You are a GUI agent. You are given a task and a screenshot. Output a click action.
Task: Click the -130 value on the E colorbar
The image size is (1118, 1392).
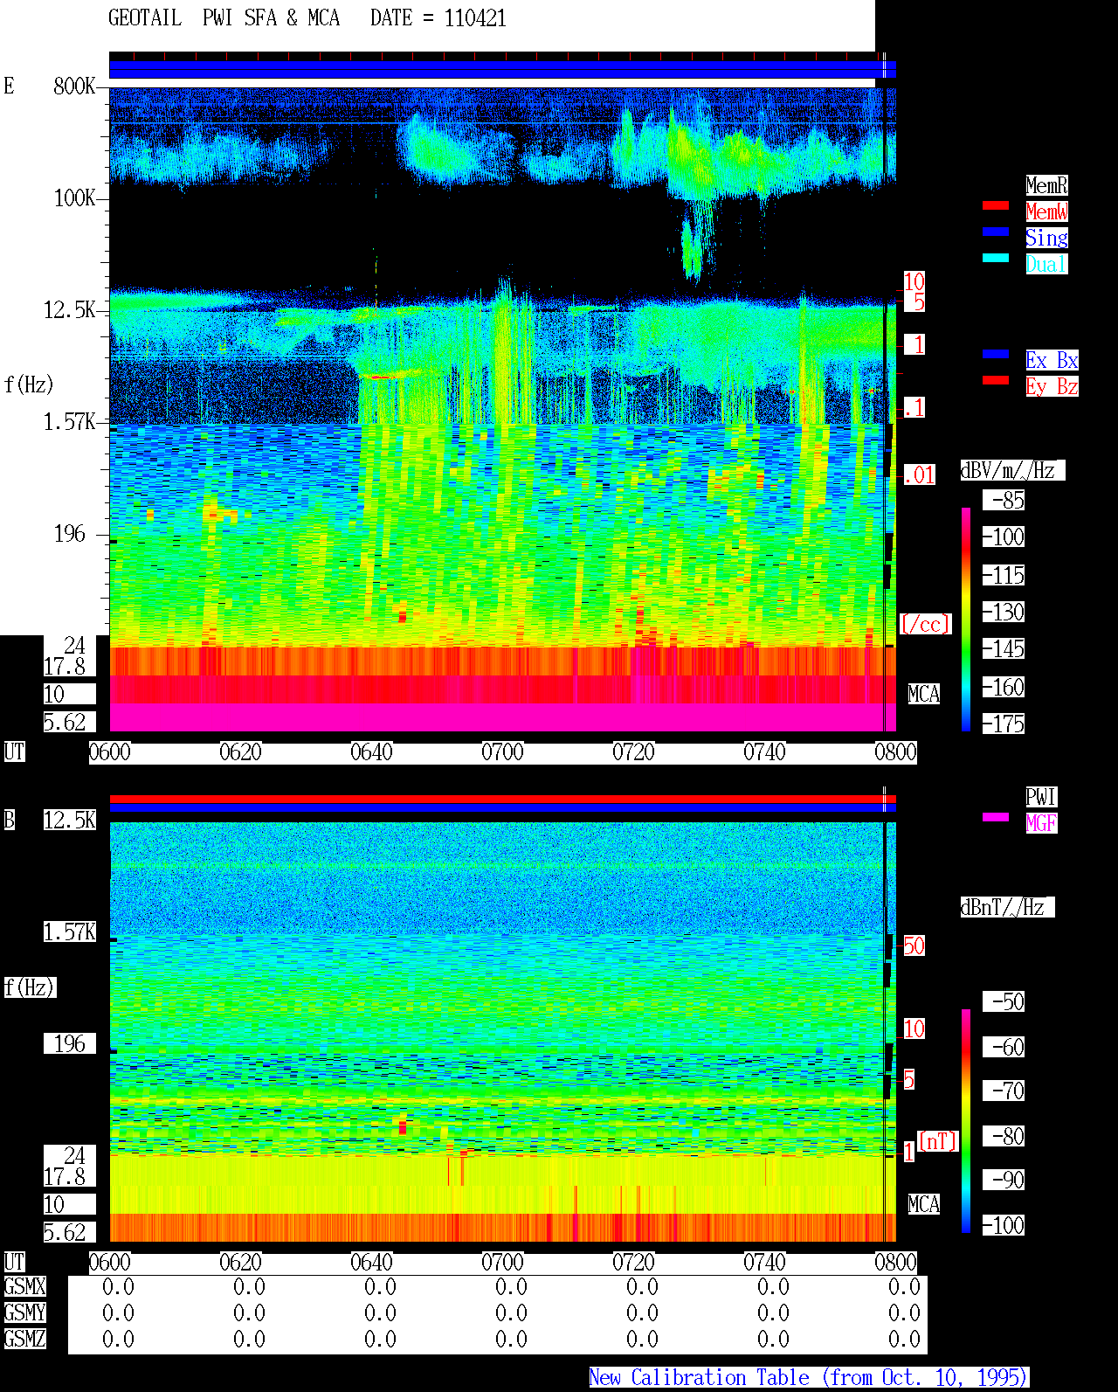tap(1004, 613)
